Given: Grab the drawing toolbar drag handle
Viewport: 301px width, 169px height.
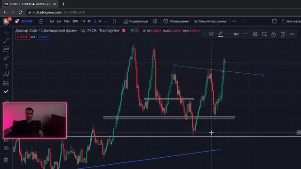Looking at the screenshot, I should [204, 34].
